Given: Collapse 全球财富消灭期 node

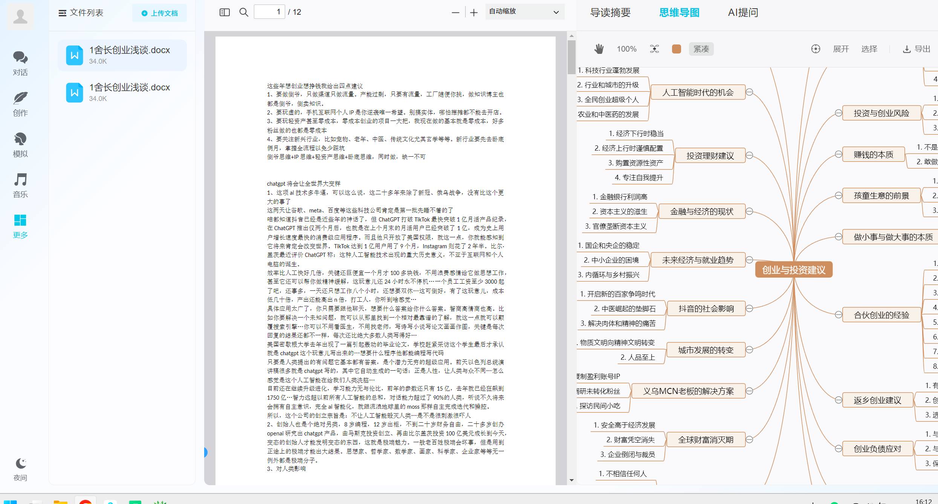Looking at the screenshot, I should [750, 439].
